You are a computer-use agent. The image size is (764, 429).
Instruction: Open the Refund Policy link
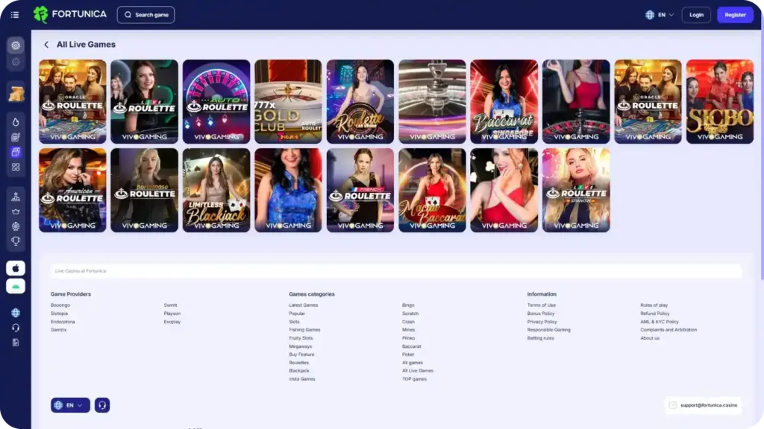point(655,314)
